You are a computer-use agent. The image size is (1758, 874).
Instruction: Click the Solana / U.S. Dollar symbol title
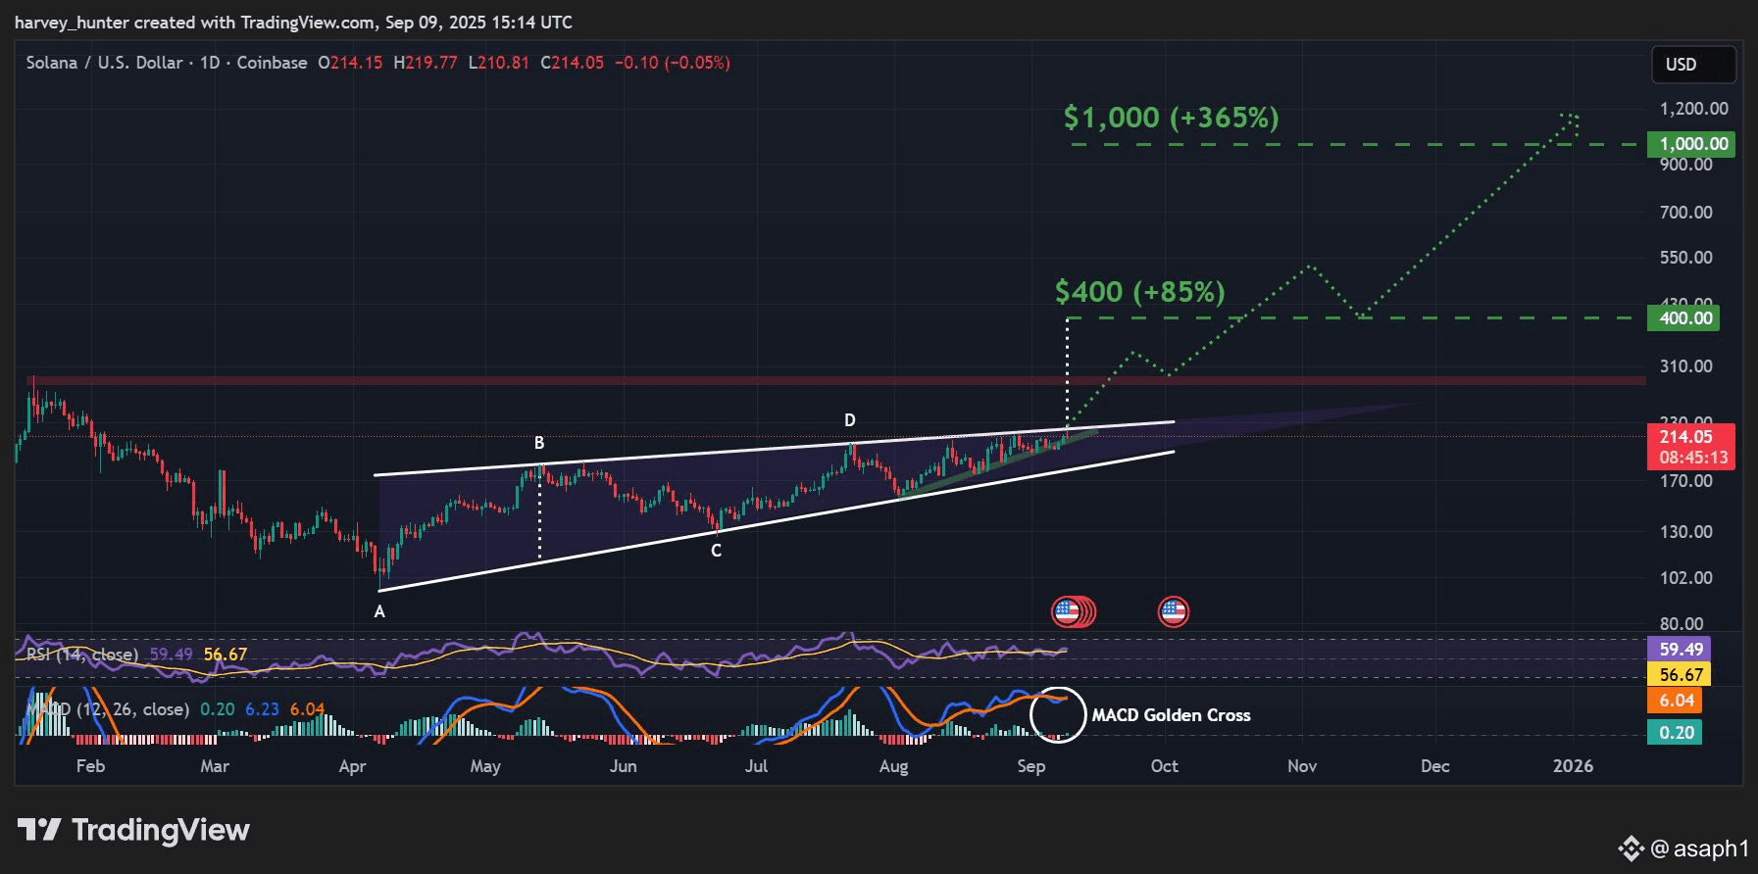104,63
